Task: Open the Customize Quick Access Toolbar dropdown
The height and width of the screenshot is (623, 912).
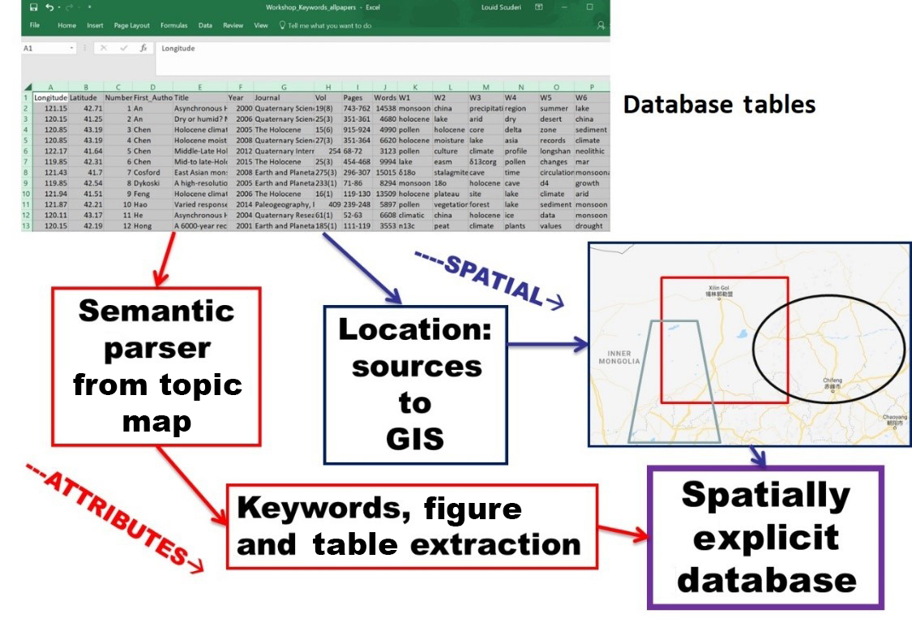Action: pyautogui.click(x=88, y=7)
